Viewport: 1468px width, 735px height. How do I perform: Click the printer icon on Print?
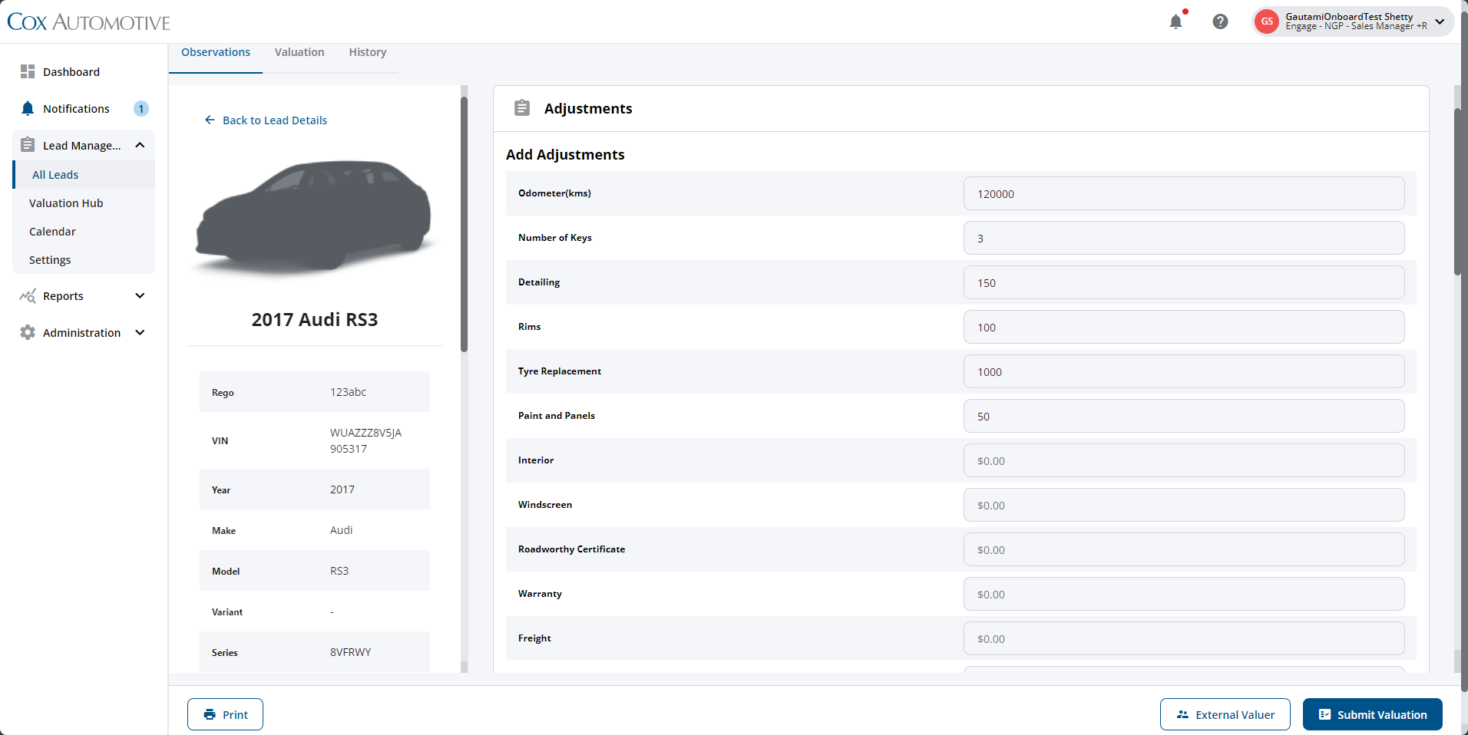click(x=210, y=714)
